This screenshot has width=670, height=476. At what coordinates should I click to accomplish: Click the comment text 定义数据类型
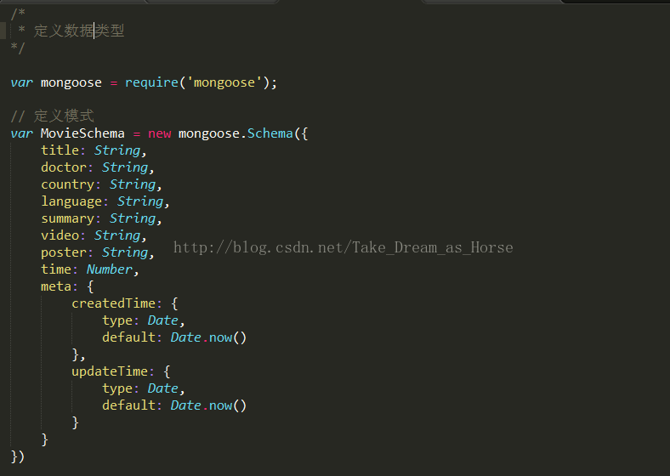point(79,31)
